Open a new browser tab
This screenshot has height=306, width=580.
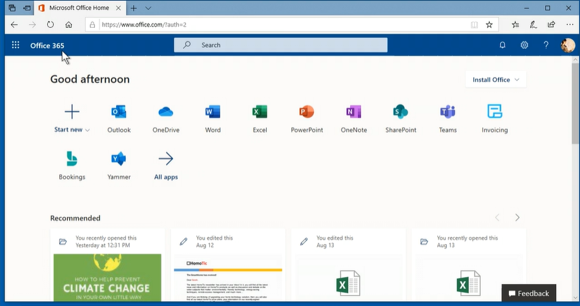pyautogui.click(x=134, y=8)
